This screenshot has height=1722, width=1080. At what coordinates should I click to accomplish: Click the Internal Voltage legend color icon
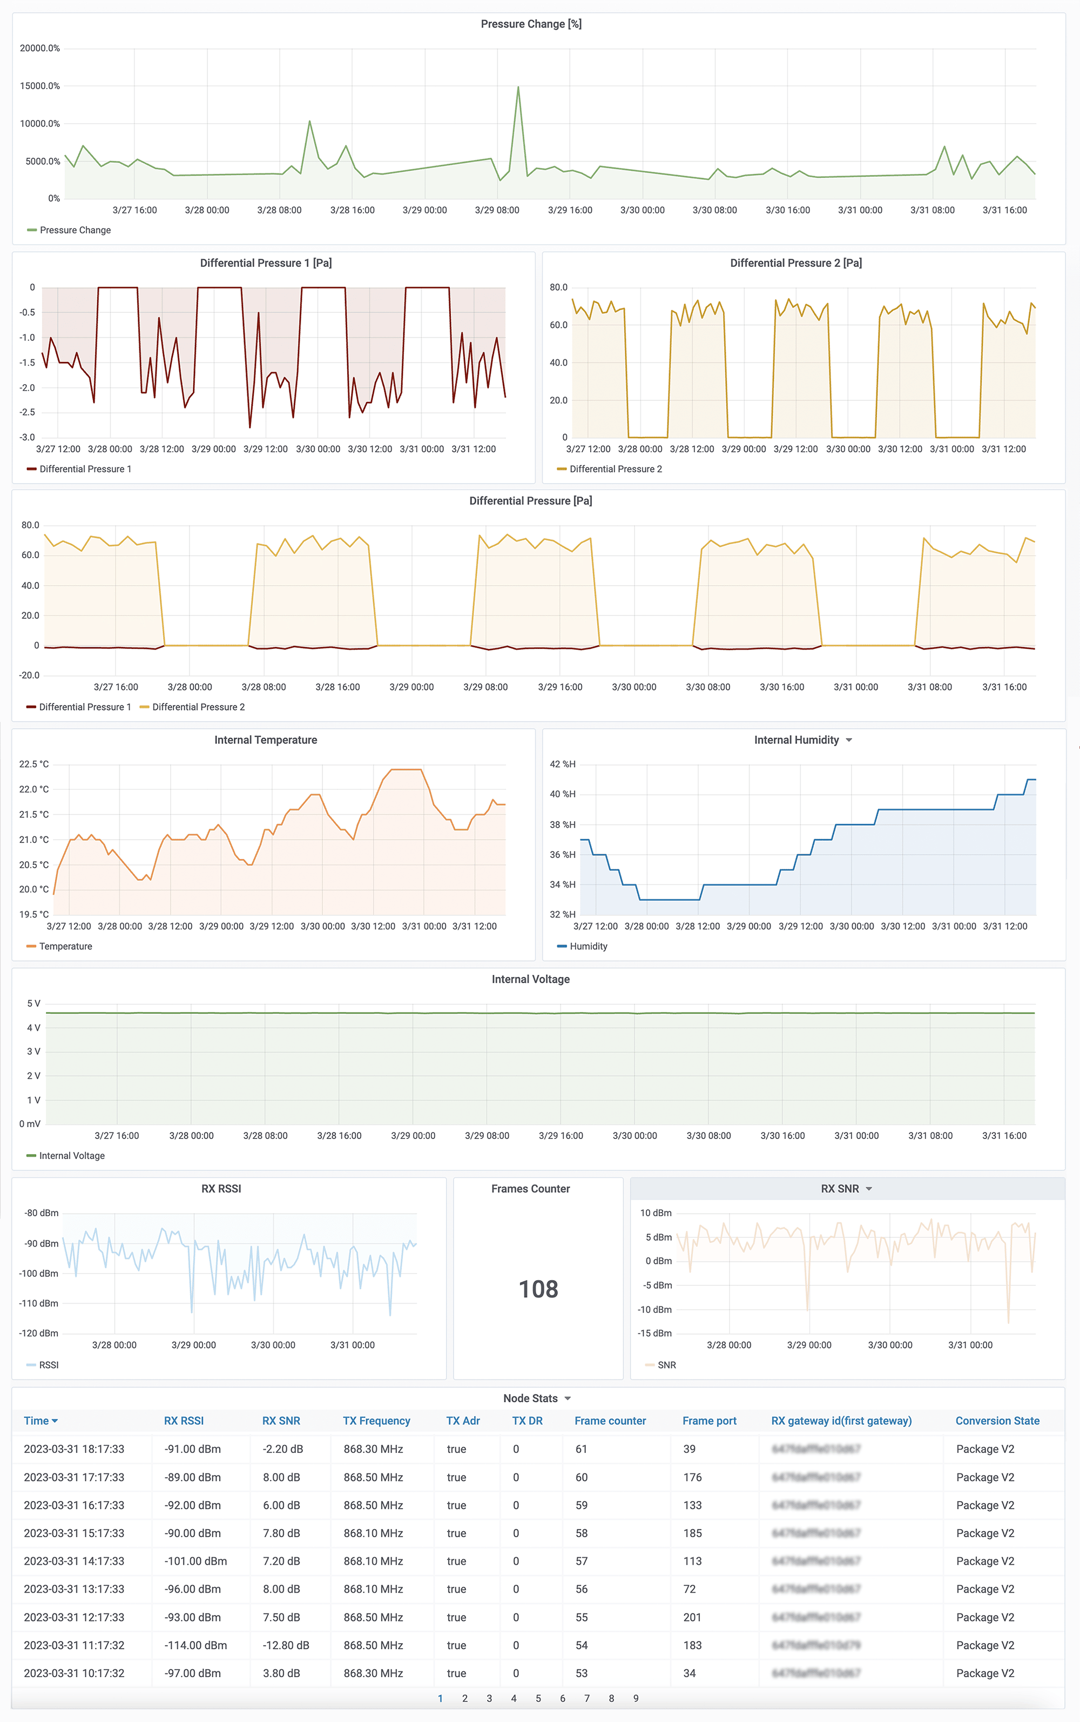[31, 1155]
